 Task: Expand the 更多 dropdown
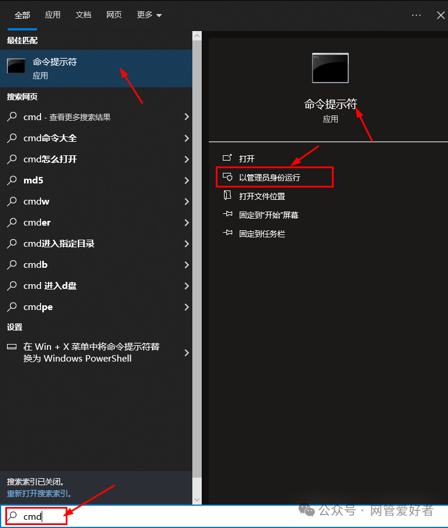(x=149, y=15)
